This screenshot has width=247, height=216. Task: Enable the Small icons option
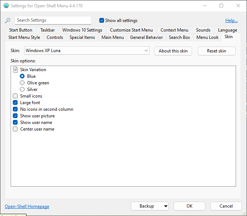pos(15,96)
